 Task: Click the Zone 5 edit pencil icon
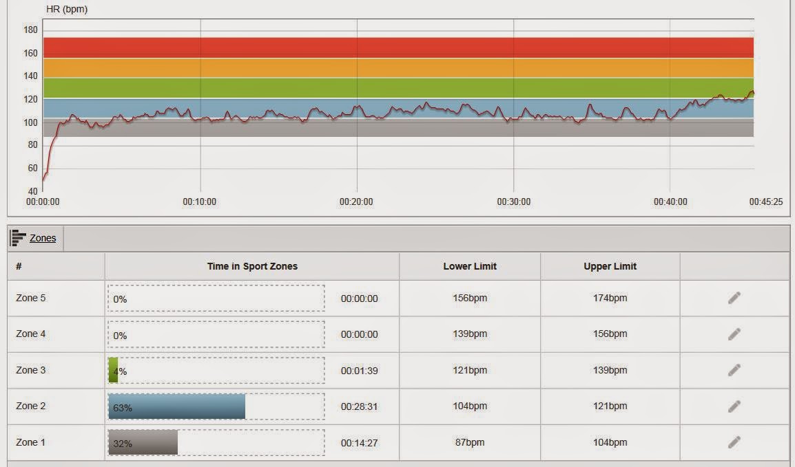tap(734, 298)
